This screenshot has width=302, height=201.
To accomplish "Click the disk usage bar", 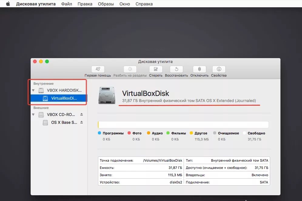I will click(x=183, y=125).
